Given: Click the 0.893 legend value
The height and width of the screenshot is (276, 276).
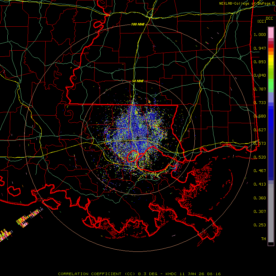Looking at the screenshot, I should [x=260, y=62].
